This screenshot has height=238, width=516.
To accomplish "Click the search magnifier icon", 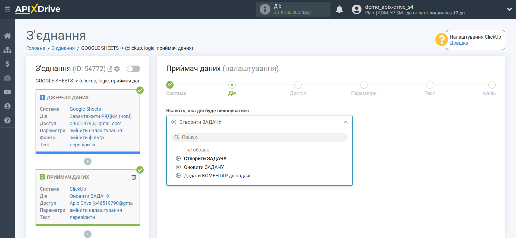I will click(177, 137).
